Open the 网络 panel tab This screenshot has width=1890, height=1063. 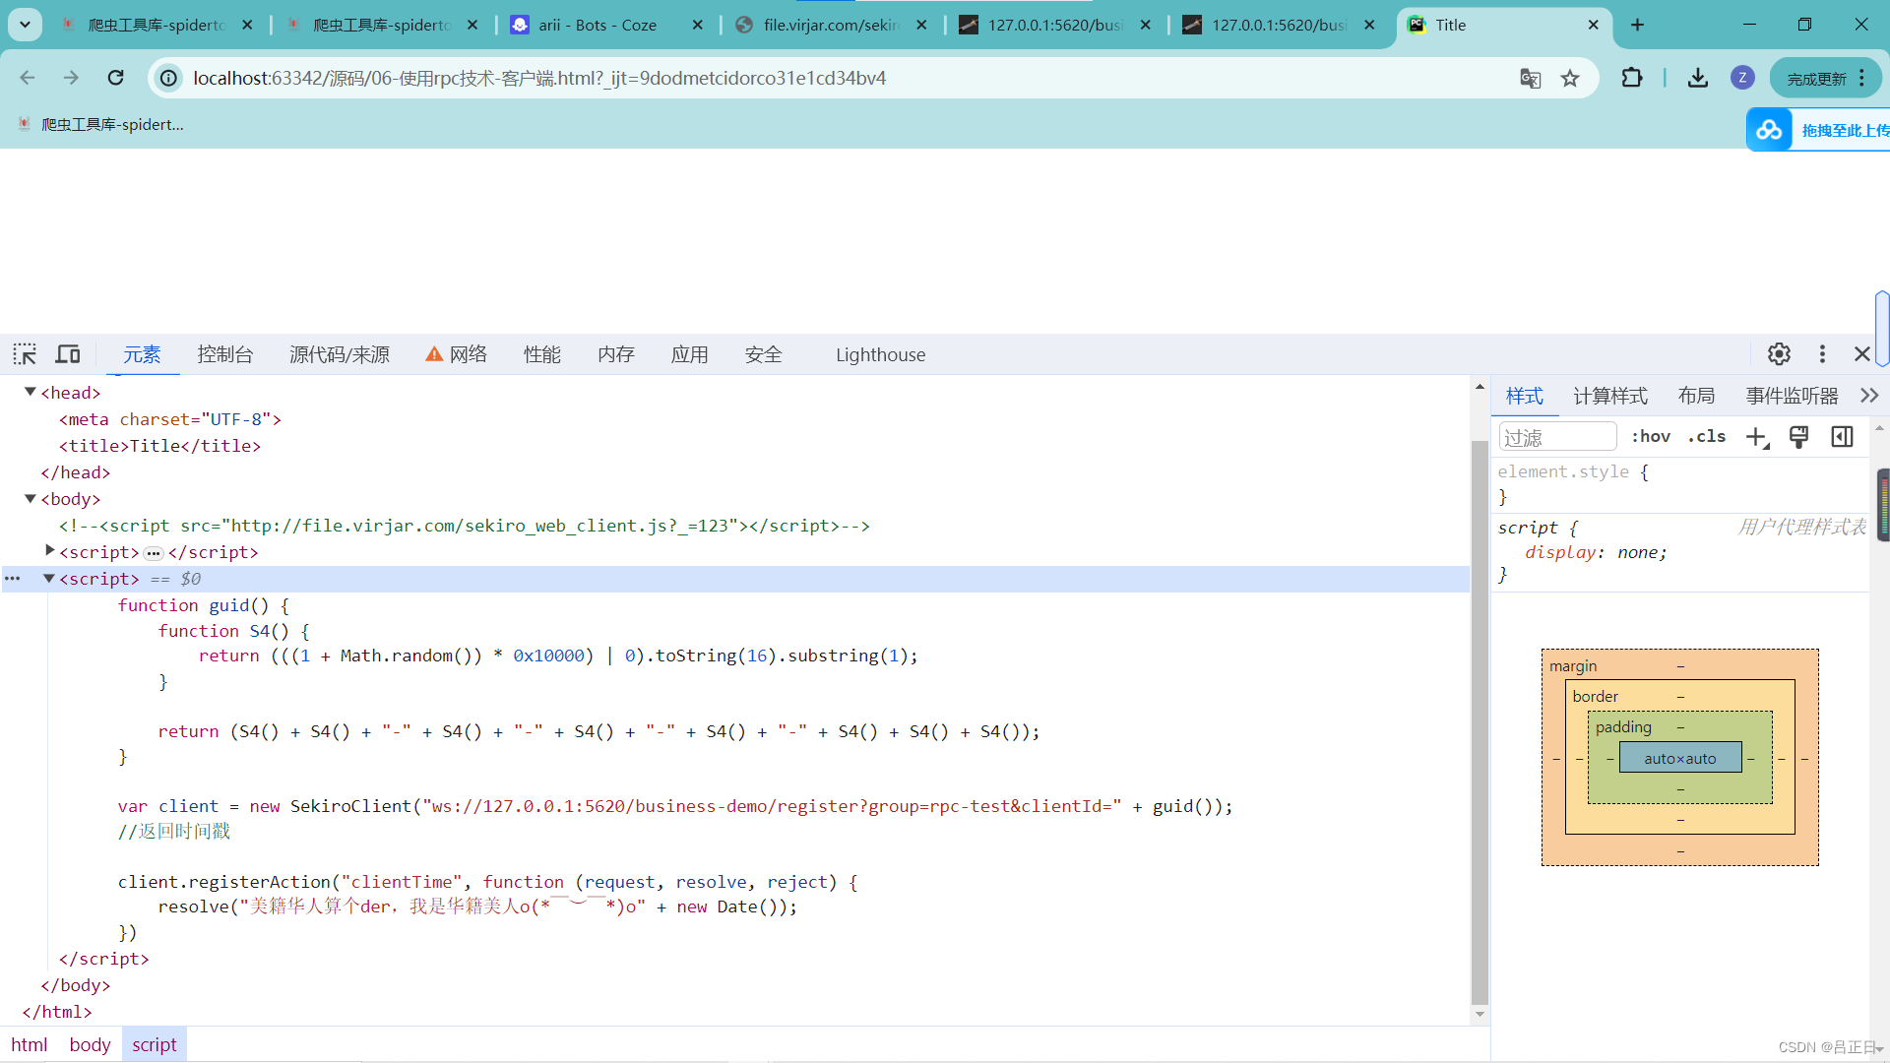457,354
